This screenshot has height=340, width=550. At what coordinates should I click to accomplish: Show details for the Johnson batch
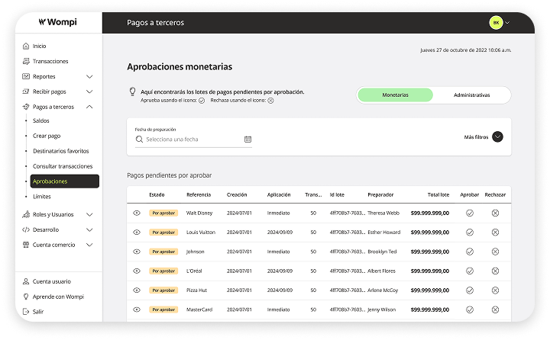click(x=137, y=252)
